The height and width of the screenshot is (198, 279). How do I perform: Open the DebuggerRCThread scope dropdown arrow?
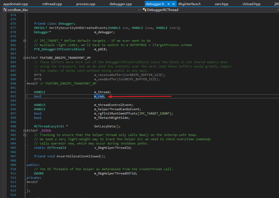[x=278, y=10]
